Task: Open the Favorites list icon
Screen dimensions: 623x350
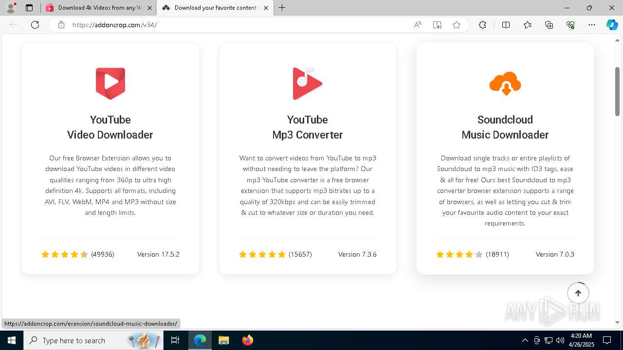Action: pos(528,25)
